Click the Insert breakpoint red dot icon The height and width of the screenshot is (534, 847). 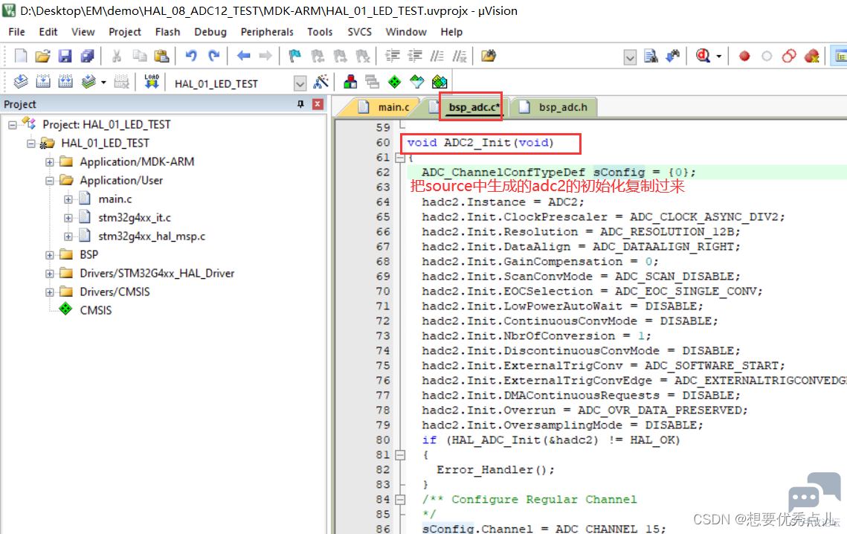coord(744,57)
